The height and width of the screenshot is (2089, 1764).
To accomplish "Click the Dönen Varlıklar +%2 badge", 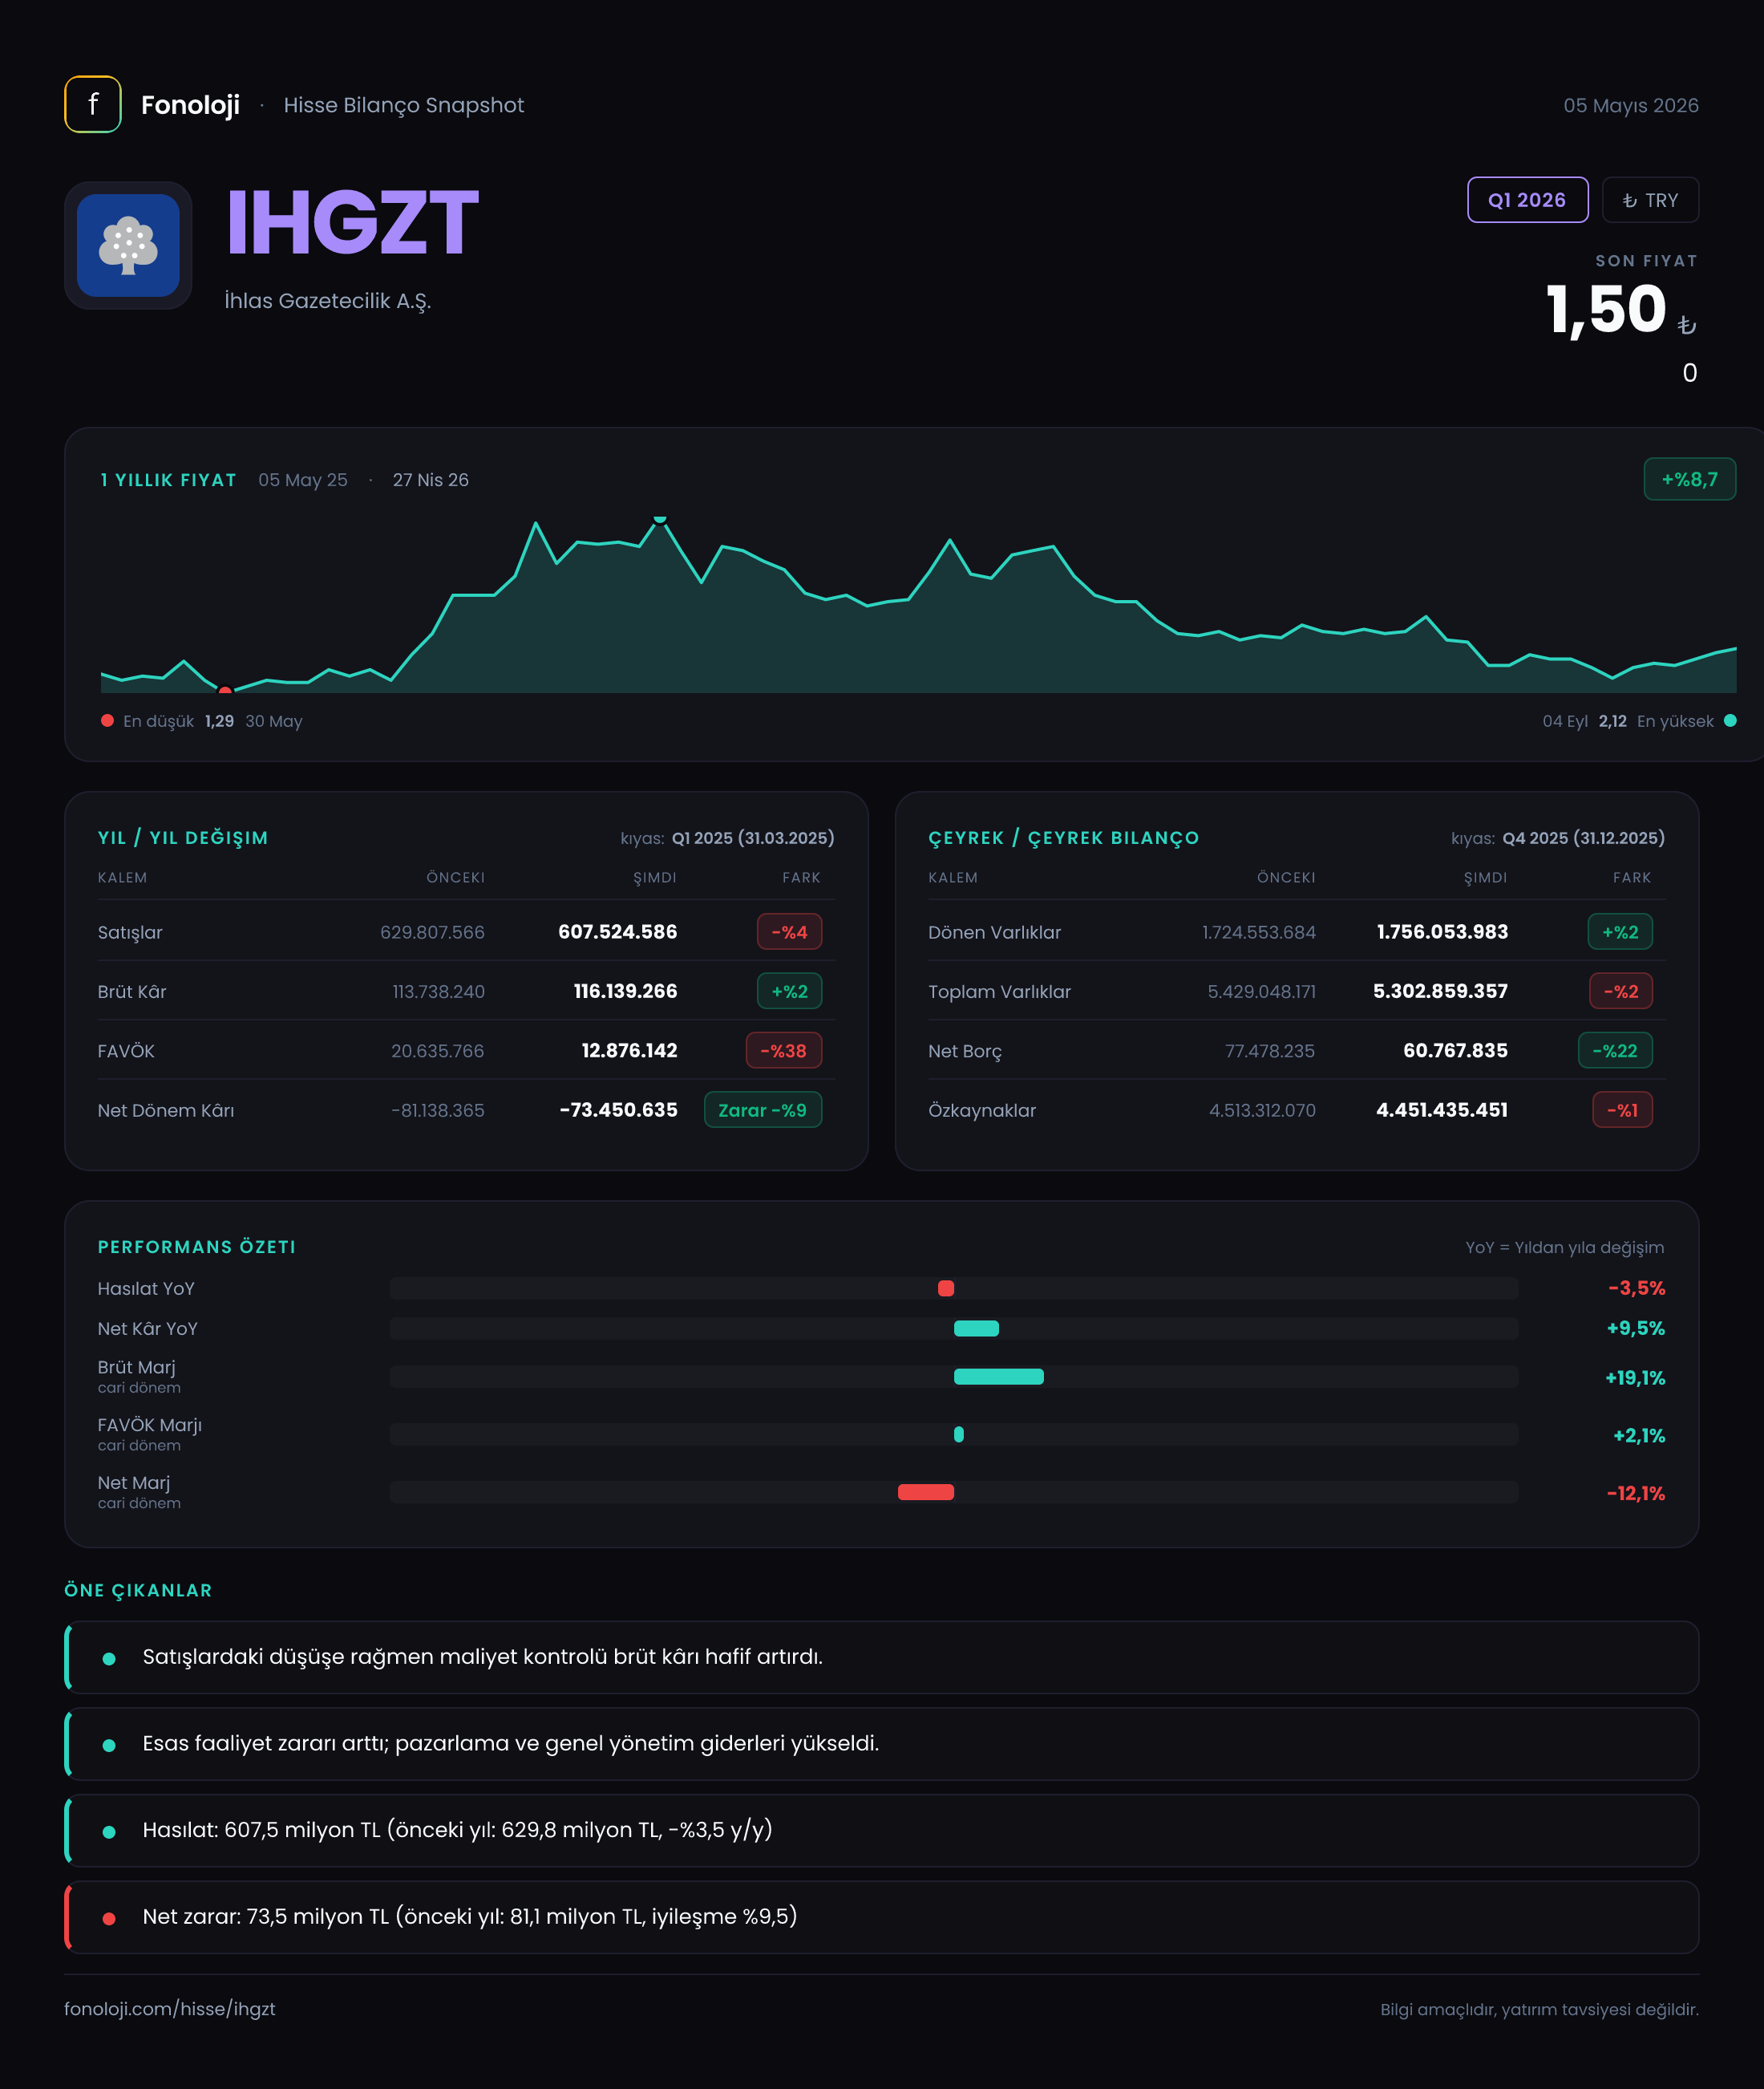I will coord(1620,931).
